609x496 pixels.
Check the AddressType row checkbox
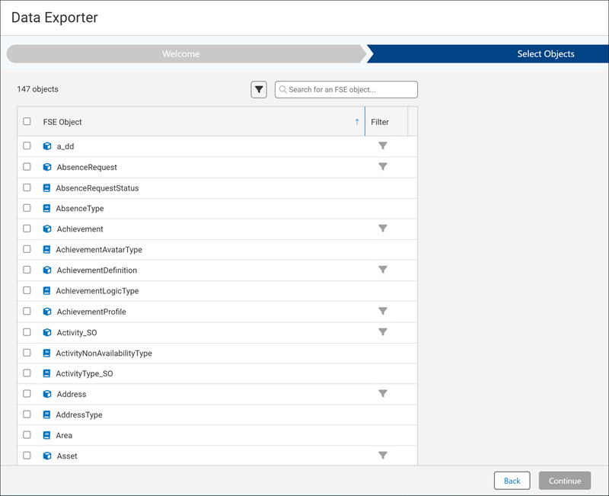click(27, 414)
